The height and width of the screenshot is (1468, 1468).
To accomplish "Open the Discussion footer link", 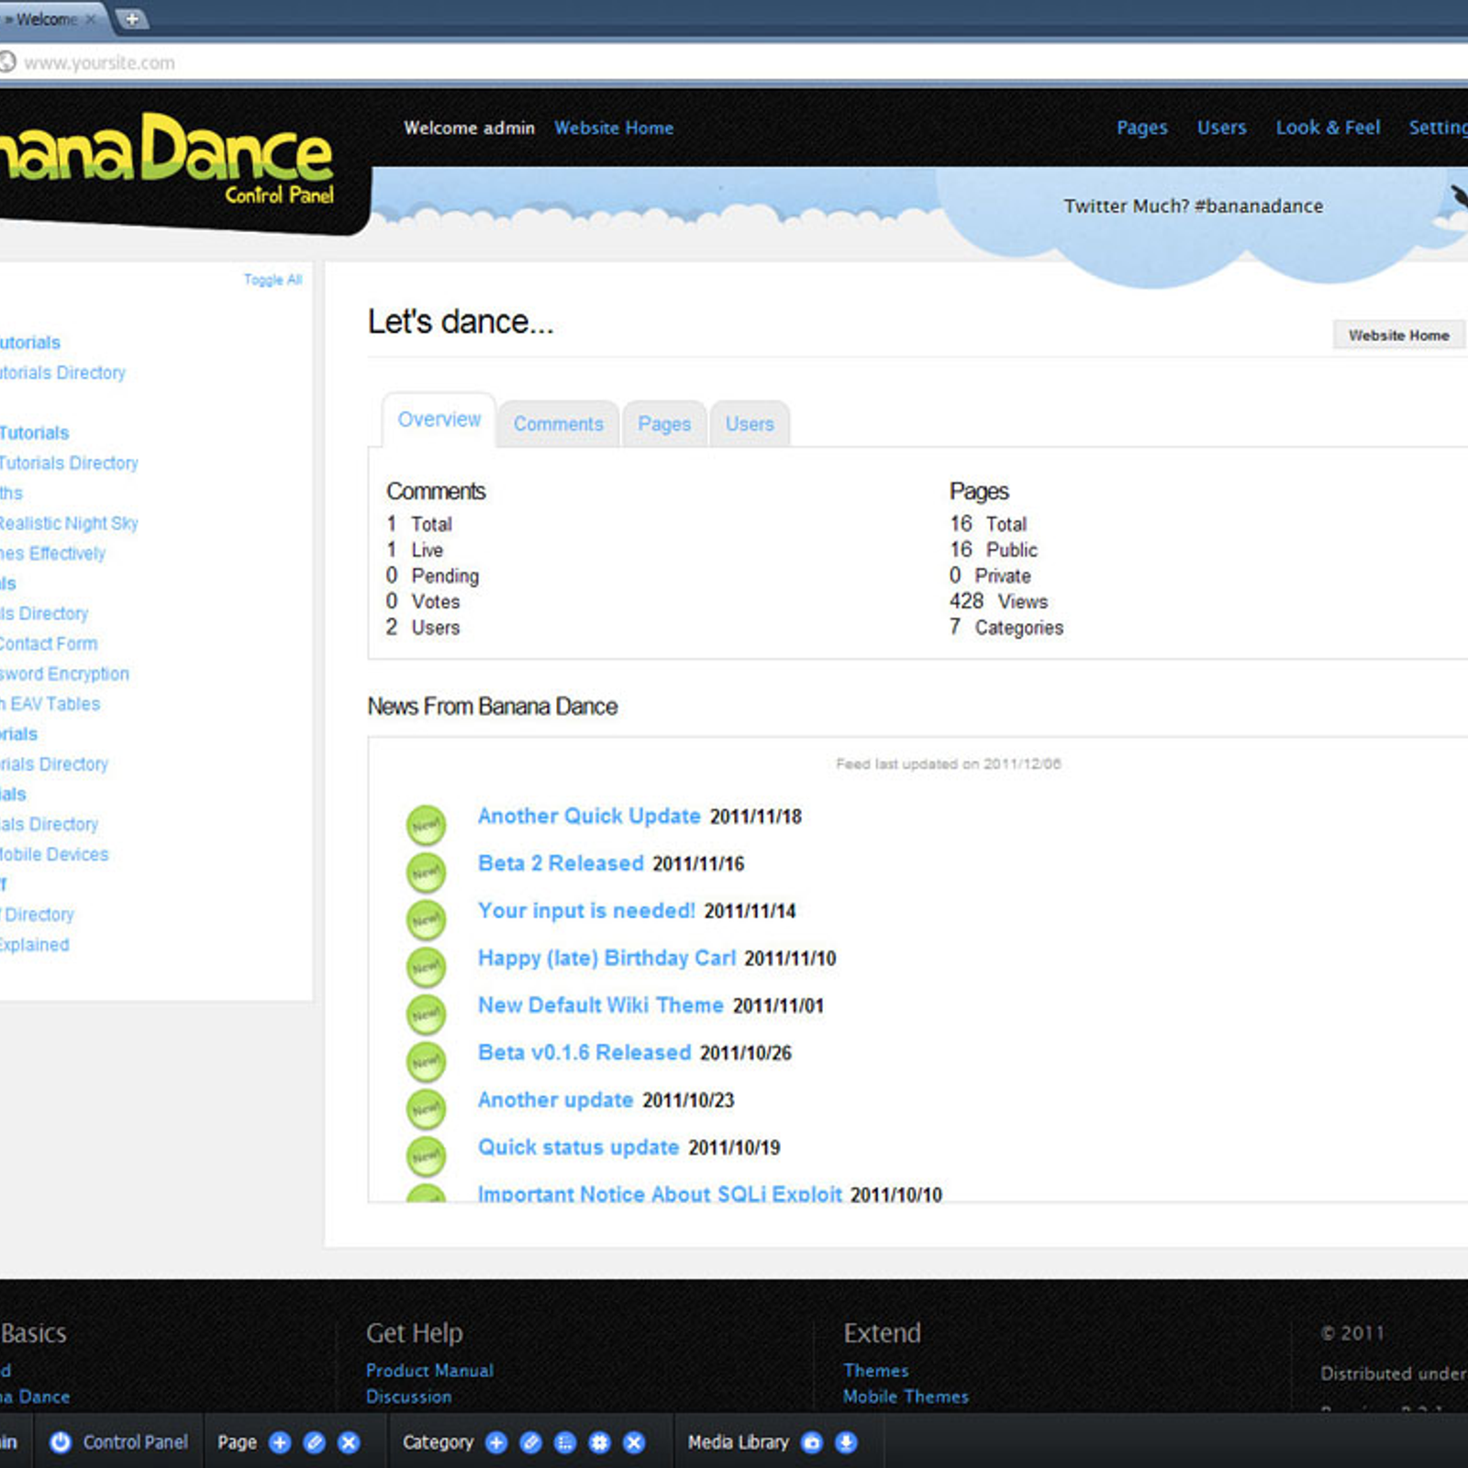I will (408, 1396).
